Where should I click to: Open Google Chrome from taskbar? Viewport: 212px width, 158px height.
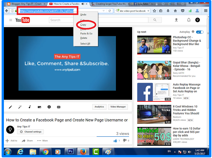45,152
